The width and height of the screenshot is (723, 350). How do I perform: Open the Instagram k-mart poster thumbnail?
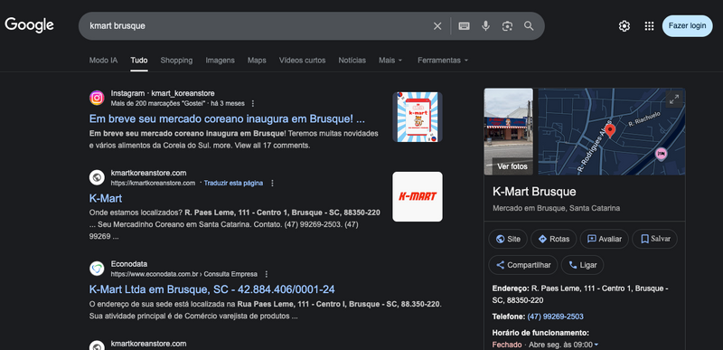click(x=418, y=118)
